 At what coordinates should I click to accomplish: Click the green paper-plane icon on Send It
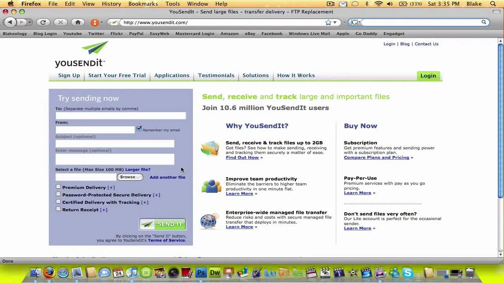[148, 224]
